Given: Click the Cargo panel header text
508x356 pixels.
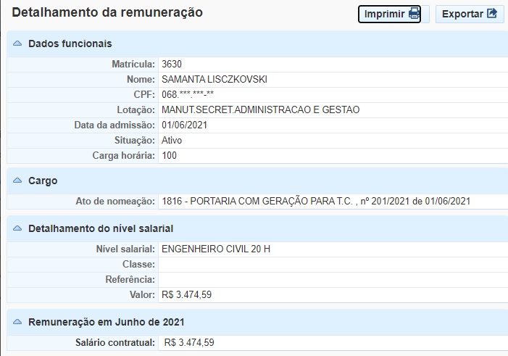Looking at the screenshot, I should pyautogui.click(x=43, y=181).
